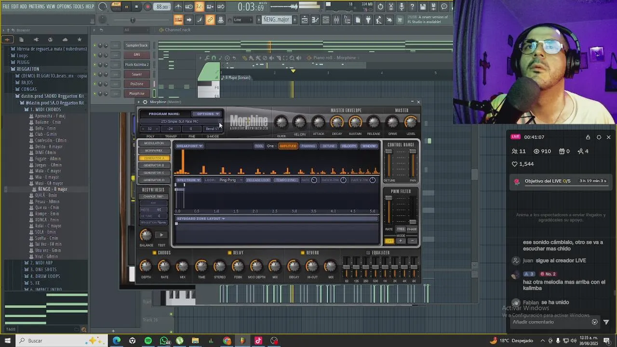This screenshot has height=347, width=617.
Task: Click the MODULATION button
Action: [154, 143]
